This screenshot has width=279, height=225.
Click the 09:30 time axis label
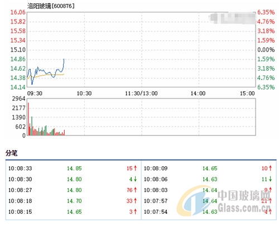click(x=35, y=93)
